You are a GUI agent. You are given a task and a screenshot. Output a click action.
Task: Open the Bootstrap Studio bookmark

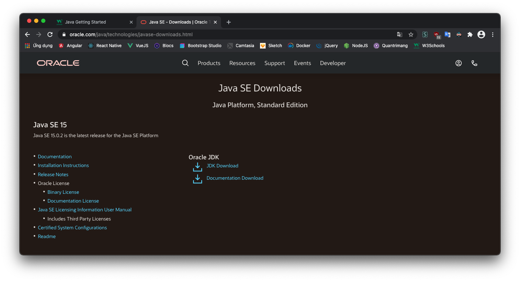pyautogui.click(x=201, y=46)
